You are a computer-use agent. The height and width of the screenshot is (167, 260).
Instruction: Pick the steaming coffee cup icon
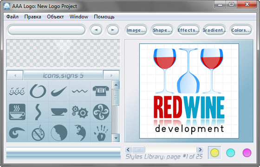point(17,112)
